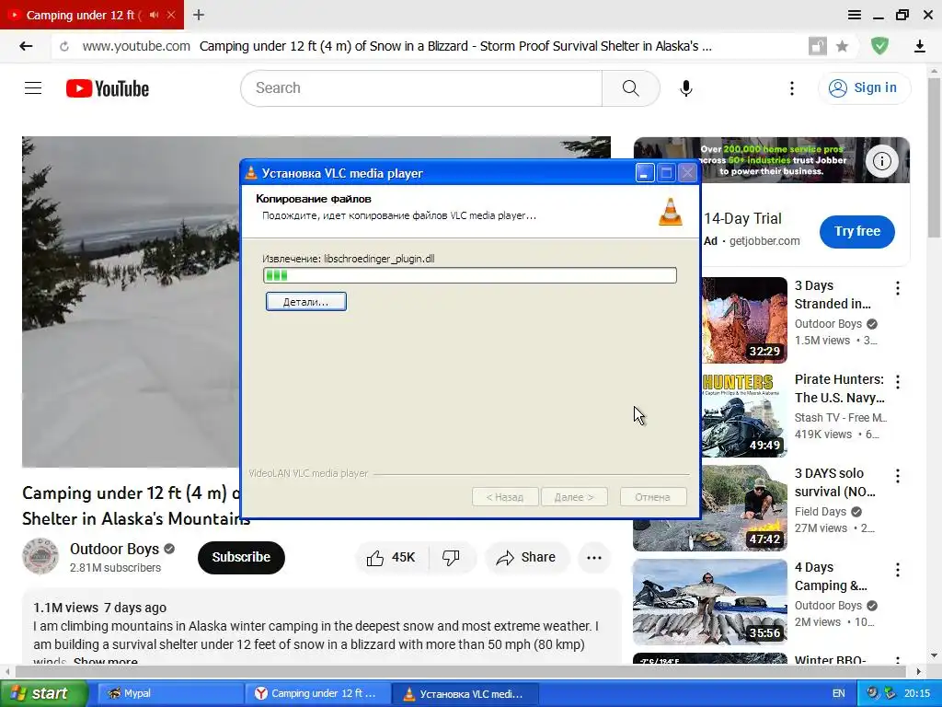Viewport: 942px width, 707px height.
Task: Click the search magnifier button
Action: (630, 88)
